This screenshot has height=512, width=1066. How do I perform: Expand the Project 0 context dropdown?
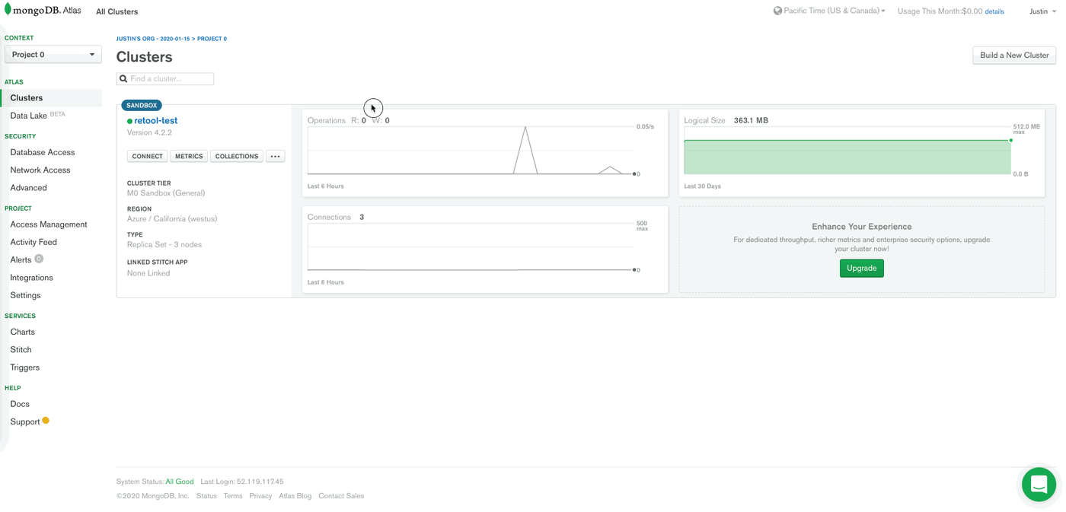point(53,55)
